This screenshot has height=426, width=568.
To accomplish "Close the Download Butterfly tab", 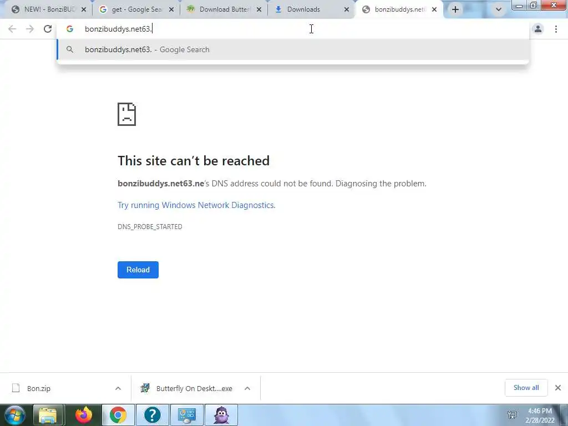I will click(259, 10).
